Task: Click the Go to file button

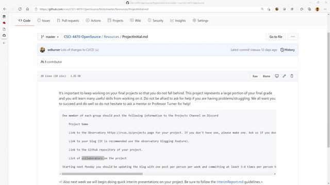Action: point(276,36)
